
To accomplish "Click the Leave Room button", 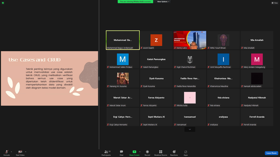I will [271, 153].
